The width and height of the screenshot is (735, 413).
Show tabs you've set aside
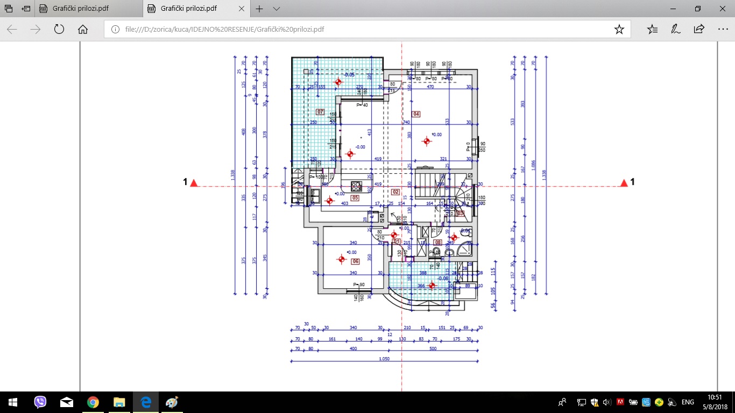click(x=9, y=9)
